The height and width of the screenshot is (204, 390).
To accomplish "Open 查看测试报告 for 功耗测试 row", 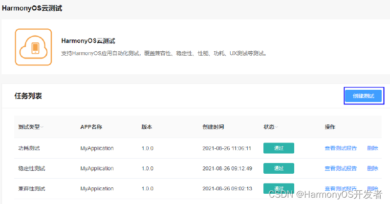I will (341, 148).
